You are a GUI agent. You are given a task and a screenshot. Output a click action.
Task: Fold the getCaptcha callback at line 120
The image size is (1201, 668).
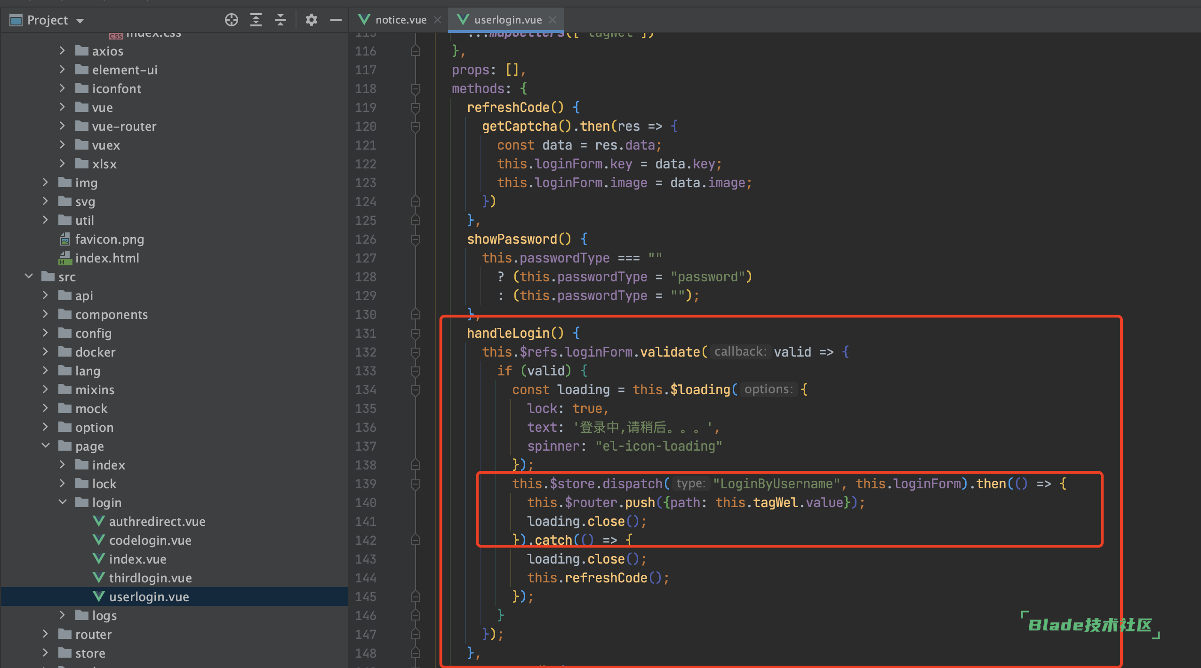[x=415, y=127]
